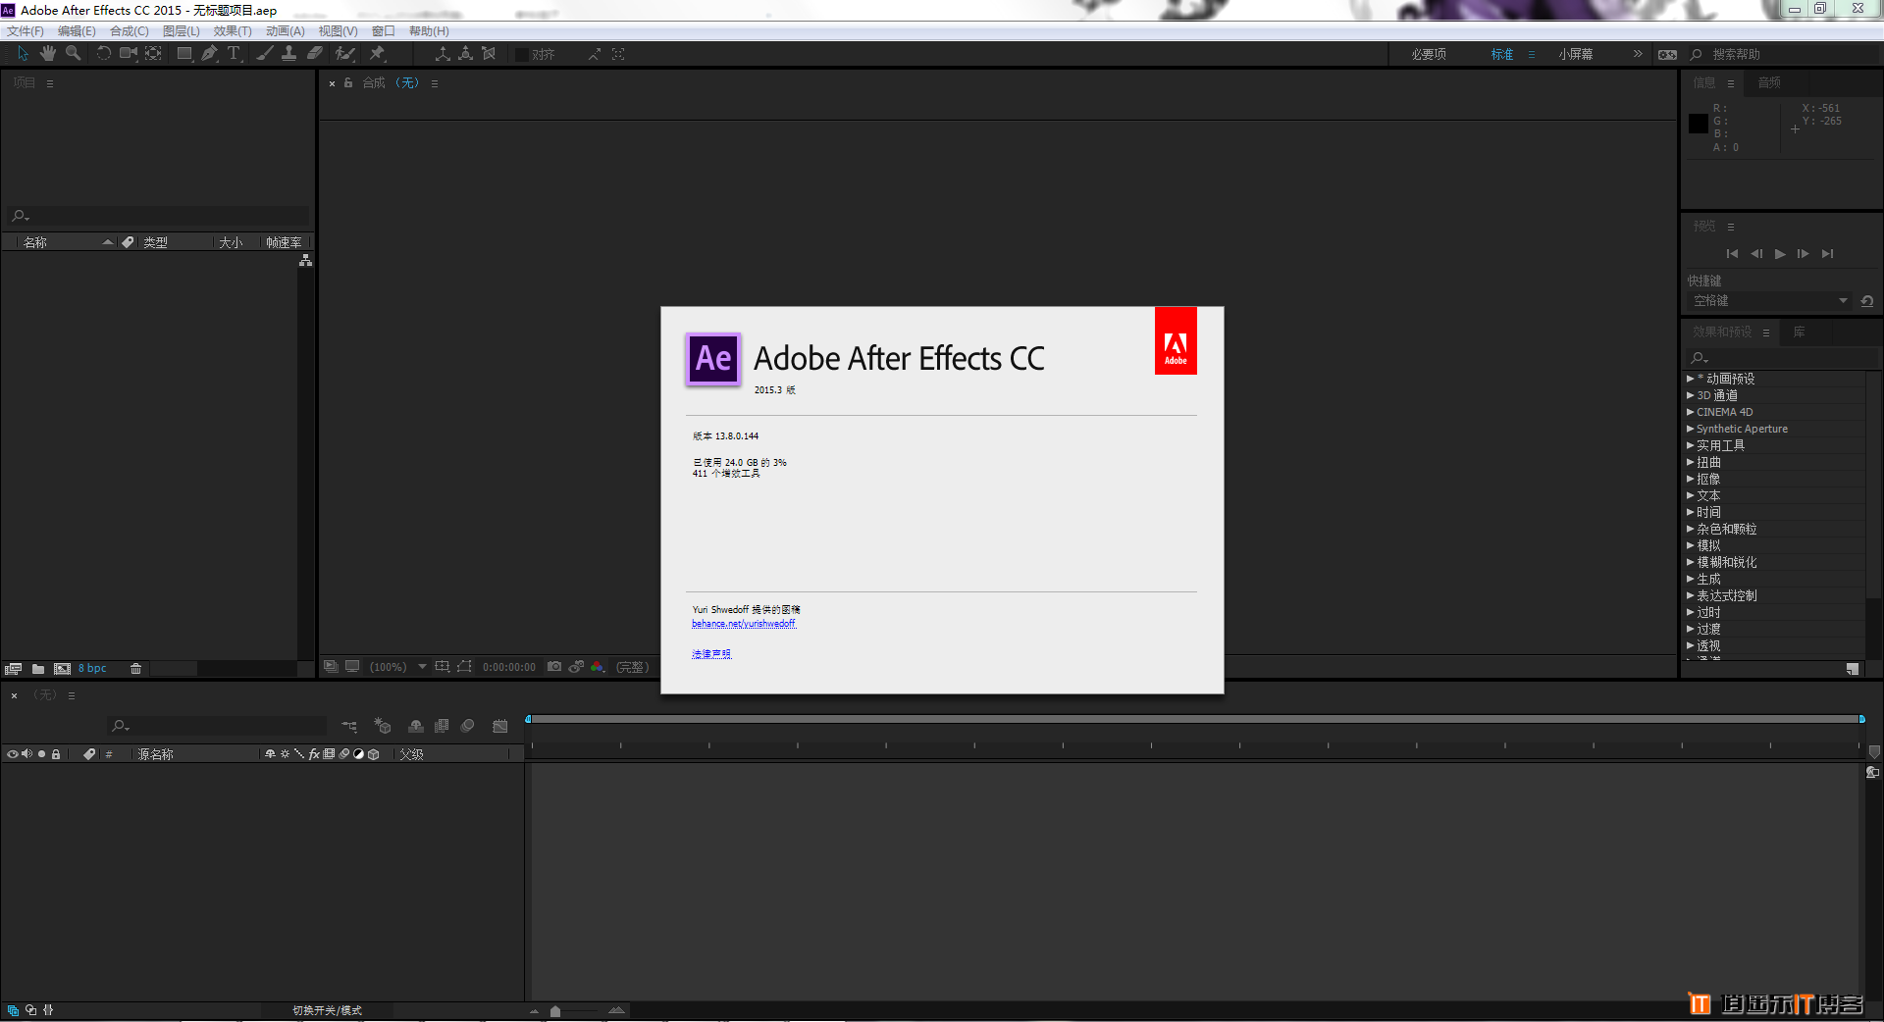This screenshot has height=1022, width=1884.
Task: Click the sync settings icon beside search help
Action: 1667,54
